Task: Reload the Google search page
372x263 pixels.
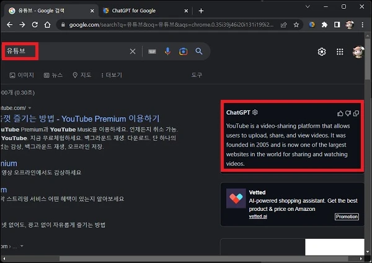Action: 35,25
